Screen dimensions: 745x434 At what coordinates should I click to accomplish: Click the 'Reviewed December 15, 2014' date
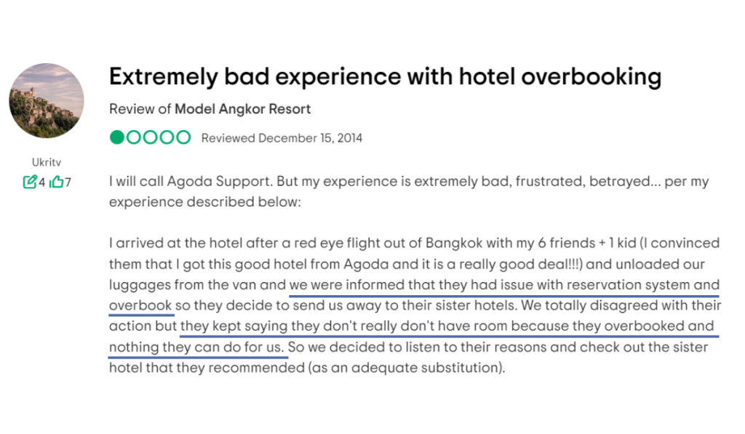coord(282,138)
